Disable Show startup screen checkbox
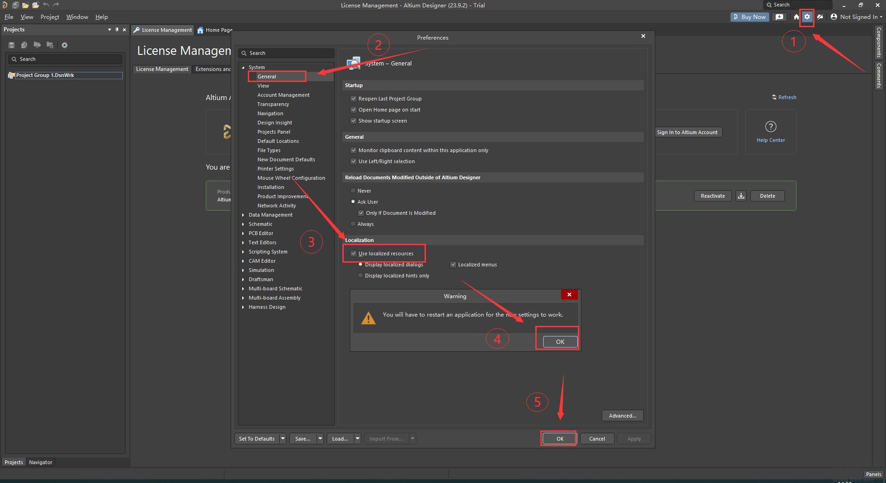 coord(353,121)
